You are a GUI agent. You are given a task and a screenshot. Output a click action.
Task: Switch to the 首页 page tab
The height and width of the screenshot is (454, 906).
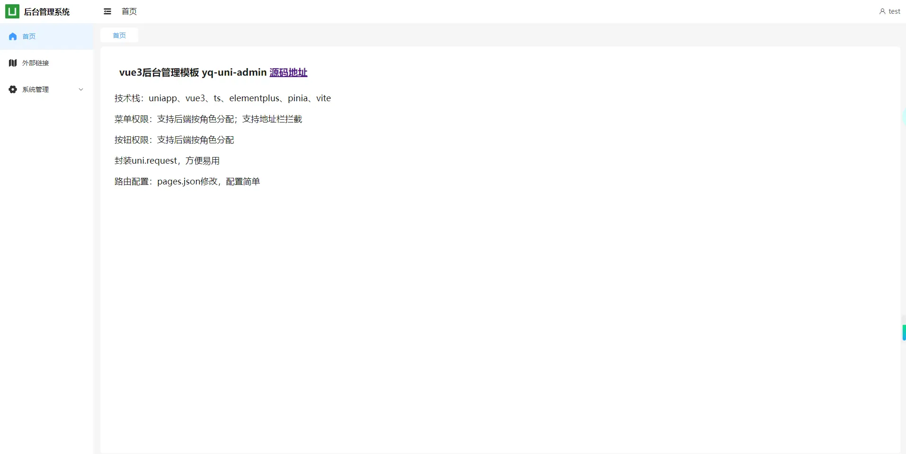tap(119, 35)
